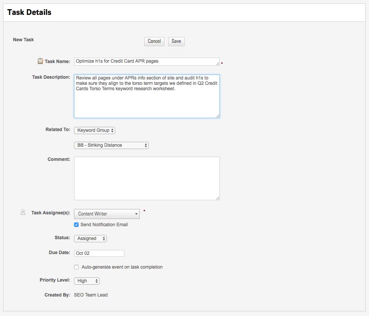Uncheck Send Notification Email checkbox
The width and height of the screenshot is (369, 316).
click(x=76, y=225)
